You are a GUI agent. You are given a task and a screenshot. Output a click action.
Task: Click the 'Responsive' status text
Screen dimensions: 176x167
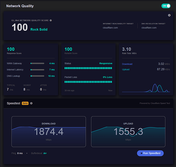click(106, 63)
